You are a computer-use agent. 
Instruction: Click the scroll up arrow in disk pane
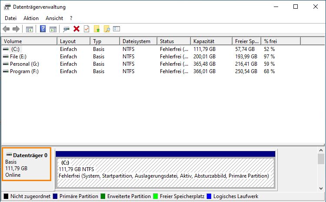[321, 150]
